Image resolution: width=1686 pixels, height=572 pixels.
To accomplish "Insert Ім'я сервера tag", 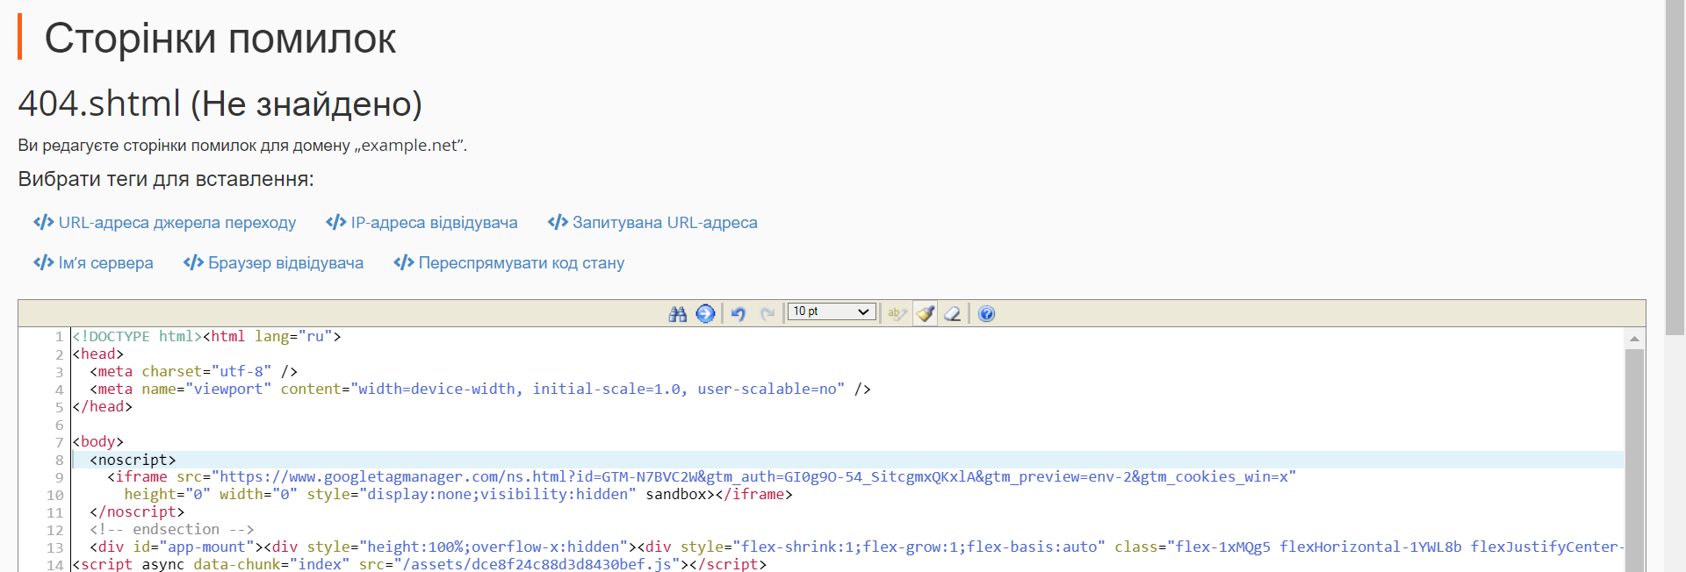I will 93,263.
